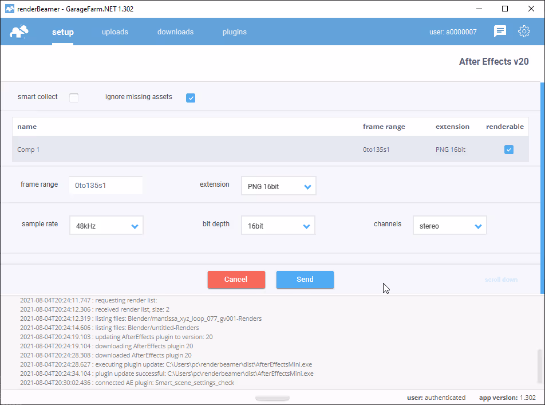This screenshot has height=405, width=545.
Task: Click log line listing mantissa_xyz_loop_077 renders
Action: point(141,319)
